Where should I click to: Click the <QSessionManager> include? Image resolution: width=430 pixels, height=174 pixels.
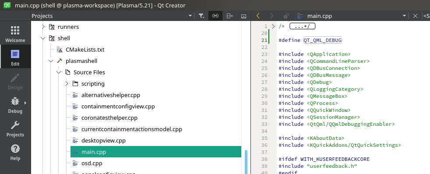[333, 117]
